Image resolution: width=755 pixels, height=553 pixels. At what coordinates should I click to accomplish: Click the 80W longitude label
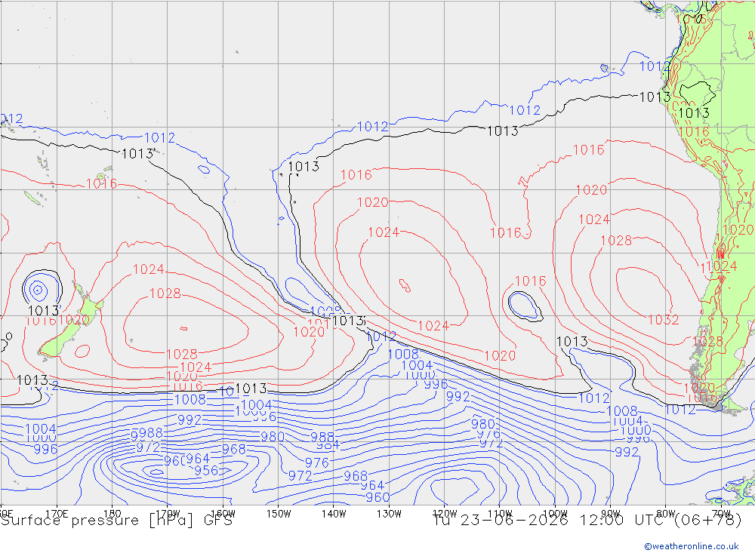click(666, 514)
